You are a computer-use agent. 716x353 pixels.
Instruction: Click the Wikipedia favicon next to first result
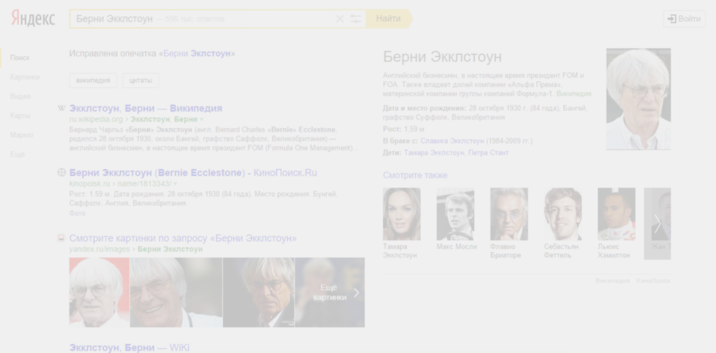tap(62, 108)
